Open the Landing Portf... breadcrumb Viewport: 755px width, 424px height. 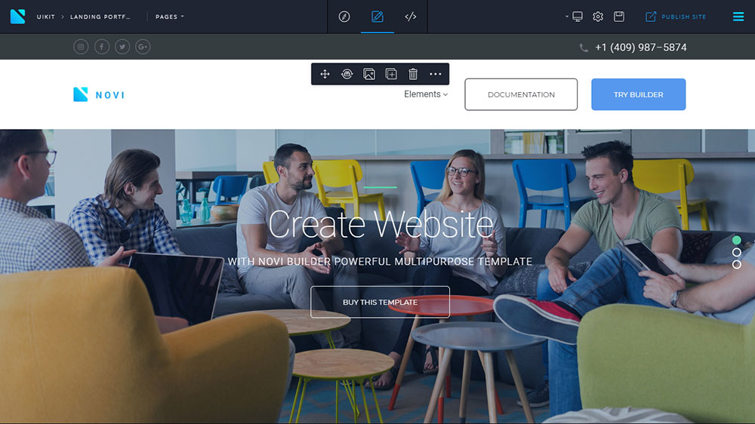point(100,17)
